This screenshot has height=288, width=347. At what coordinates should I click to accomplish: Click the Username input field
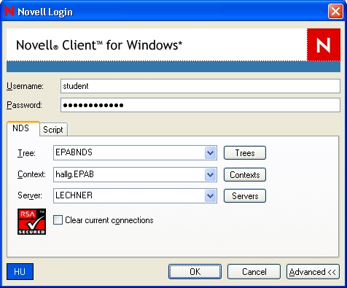click(x=200, y=86)
